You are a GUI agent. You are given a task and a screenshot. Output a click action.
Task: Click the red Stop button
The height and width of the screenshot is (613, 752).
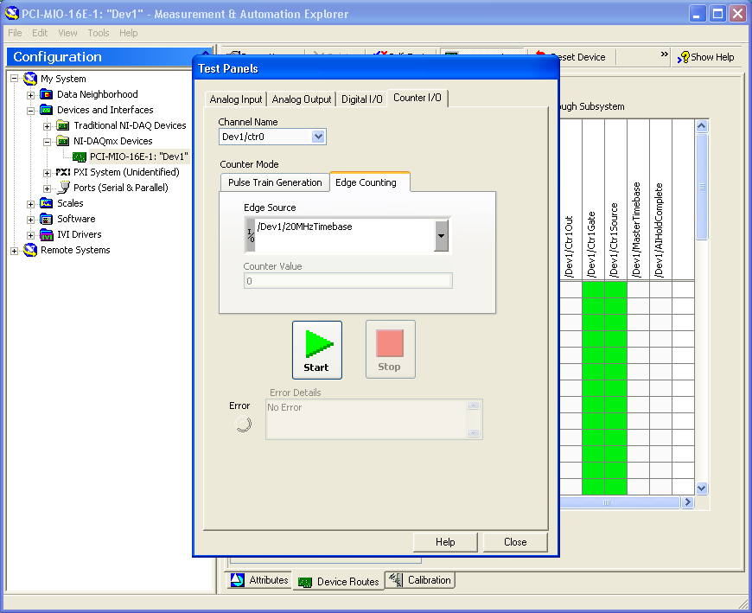pyautogui.click(x=391, y=349)
